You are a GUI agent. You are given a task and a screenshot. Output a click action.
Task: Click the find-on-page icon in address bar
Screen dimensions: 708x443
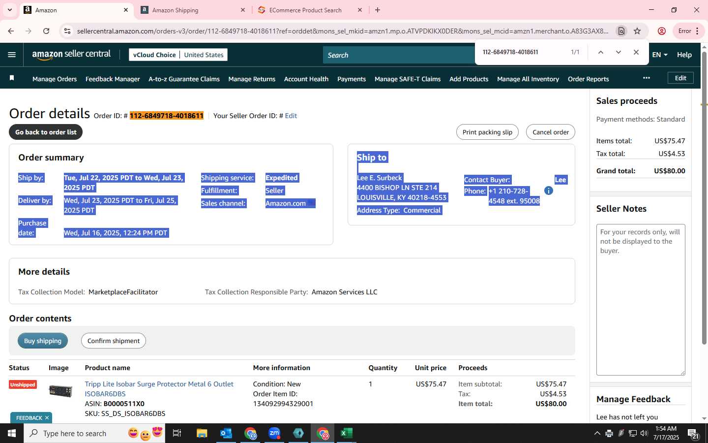click(621, 31)
